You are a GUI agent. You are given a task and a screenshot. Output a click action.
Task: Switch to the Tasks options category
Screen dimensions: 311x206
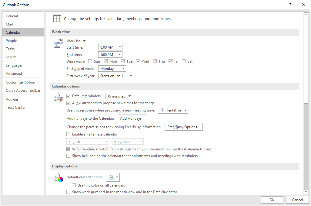click(x=23, y=49)
